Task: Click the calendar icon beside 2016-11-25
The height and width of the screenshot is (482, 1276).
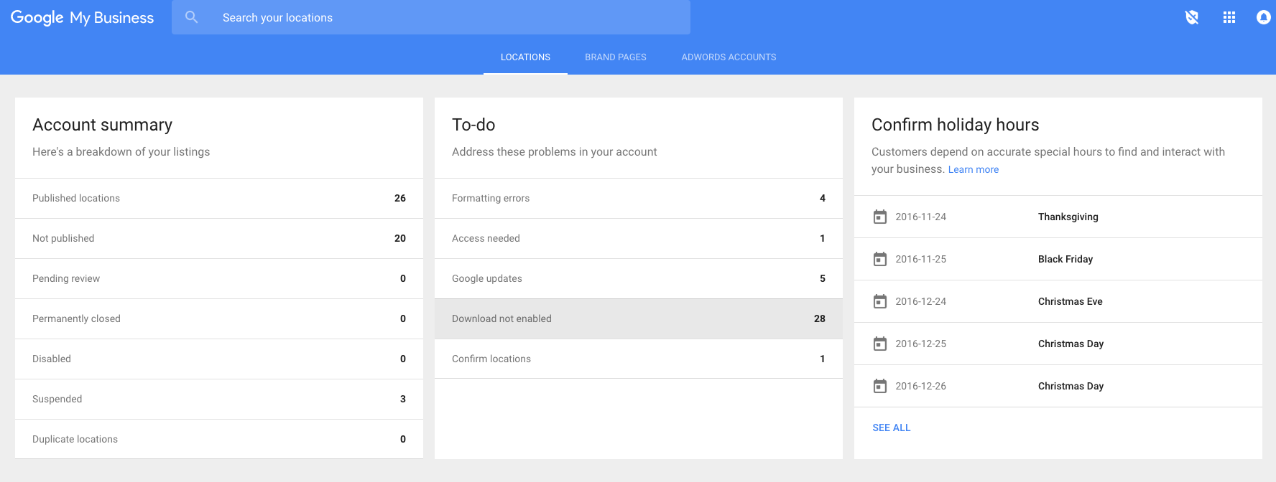Action: [x=879, y=259]
